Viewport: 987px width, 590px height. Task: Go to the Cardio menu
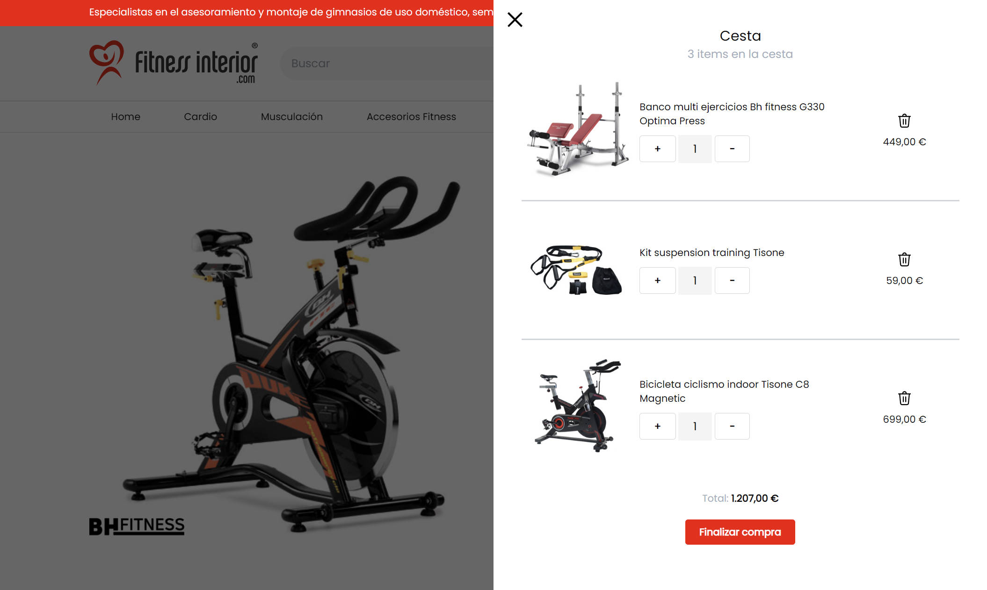[x=200, y=116]
